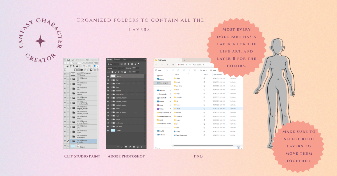Open the new tab plus icon in File Explorer
The image size is (337, 176).
[185, 60]
